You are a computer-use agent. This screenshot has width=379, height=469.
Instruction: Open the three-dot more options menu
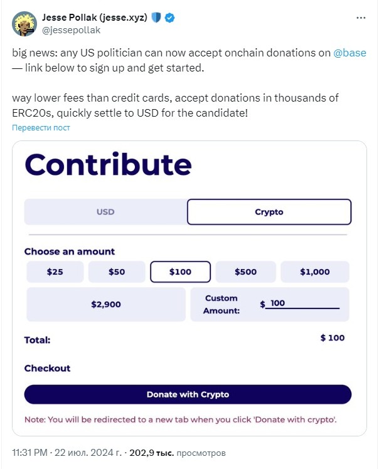click(x=361, y=18)
